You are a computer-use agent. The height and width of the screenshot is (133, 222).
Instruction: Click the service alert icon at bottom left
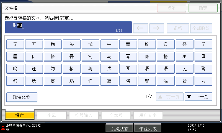(3, 127)
